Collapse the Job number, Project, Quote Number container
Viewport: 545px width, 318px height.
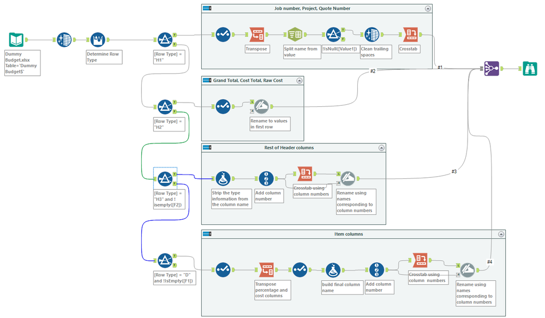point(428,8)
